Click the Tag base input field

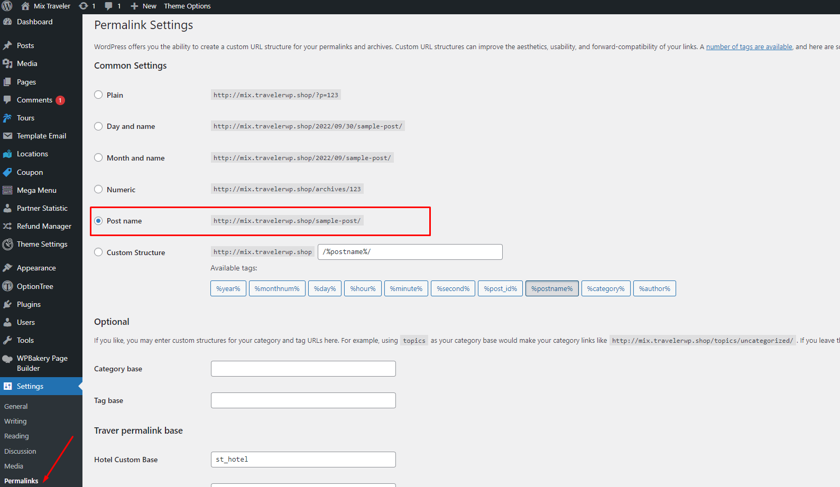coord(303,400)
